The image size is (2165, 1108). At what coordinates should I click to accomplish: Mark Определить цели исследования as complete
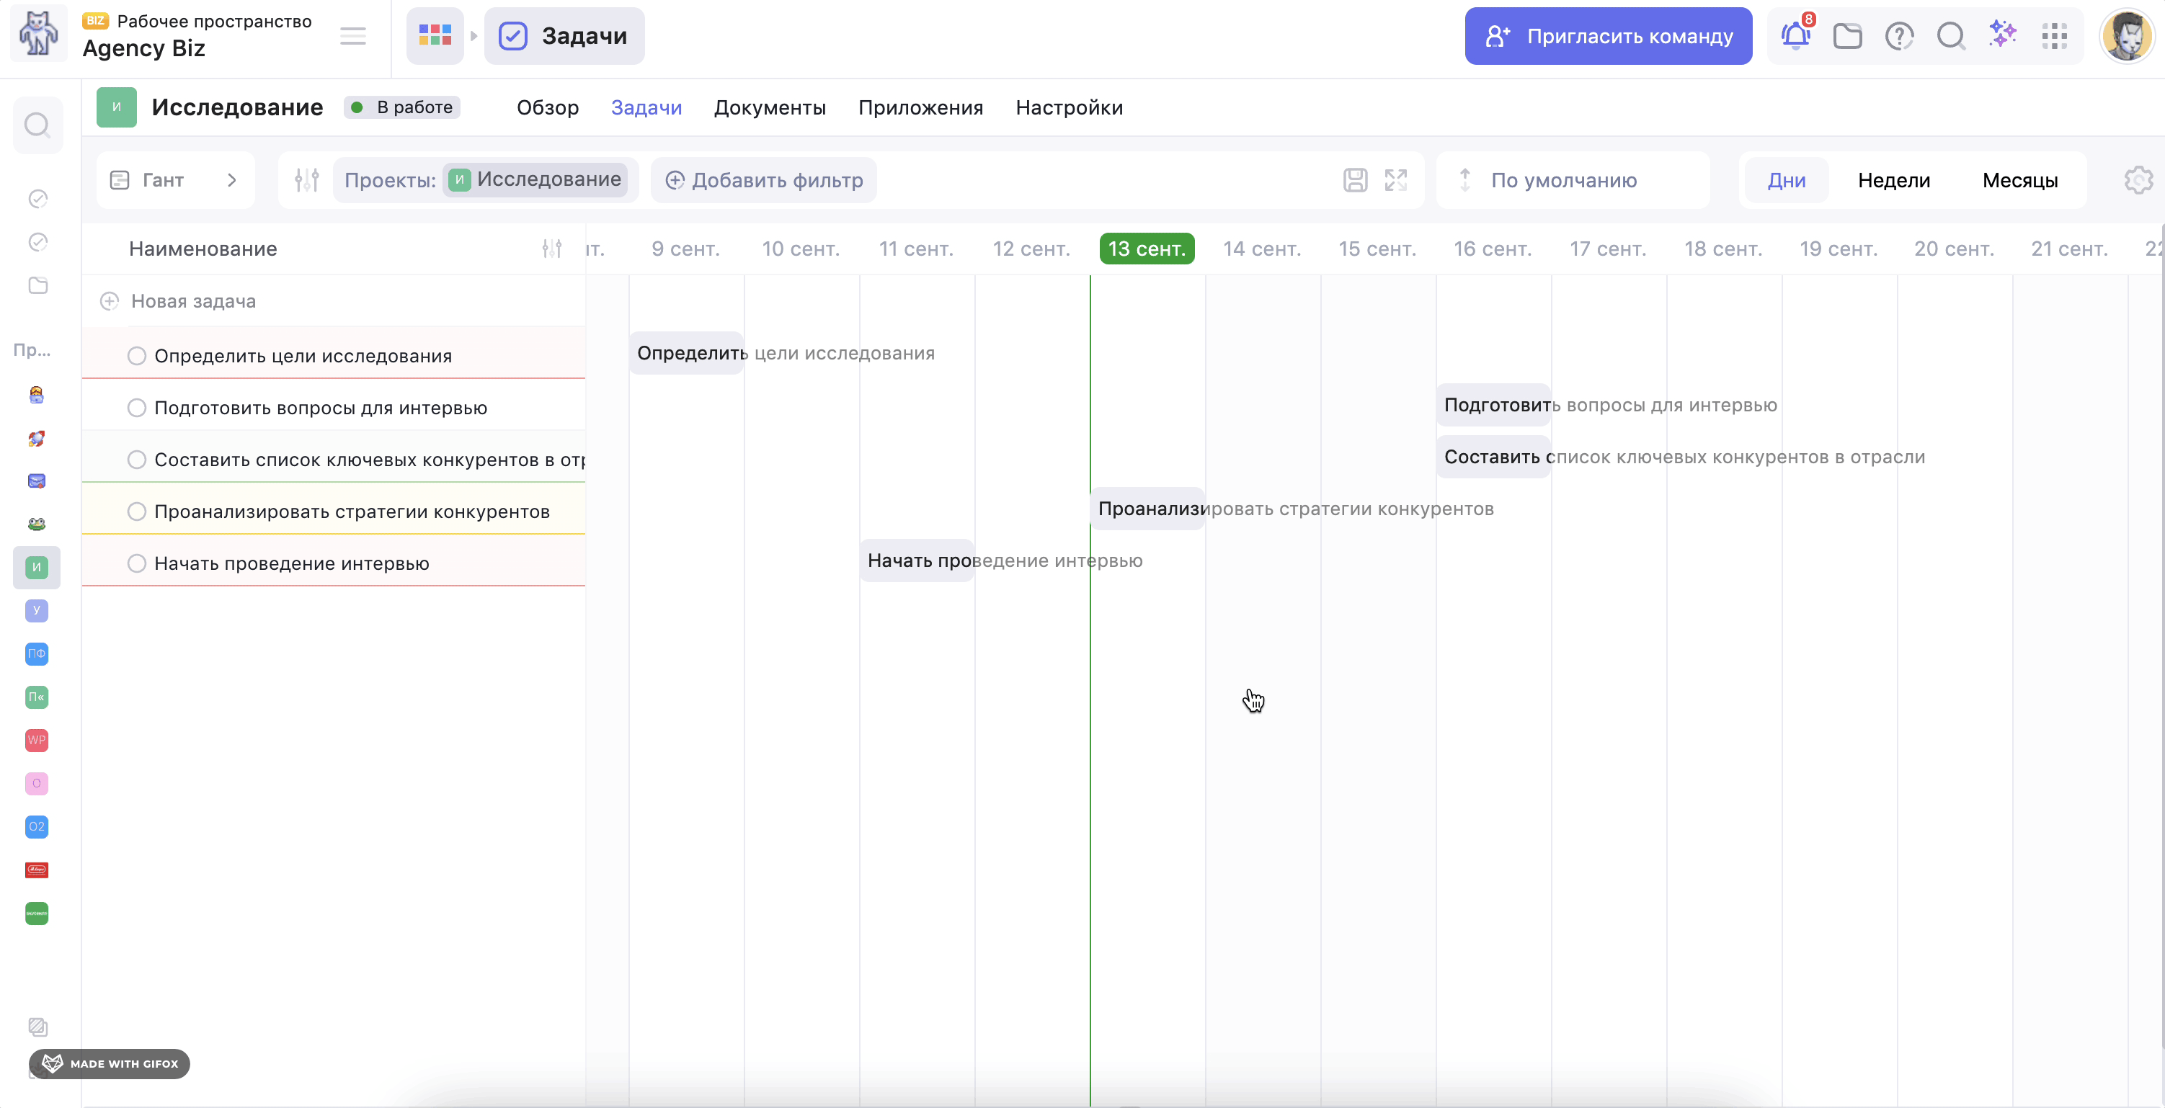(137, 356)
